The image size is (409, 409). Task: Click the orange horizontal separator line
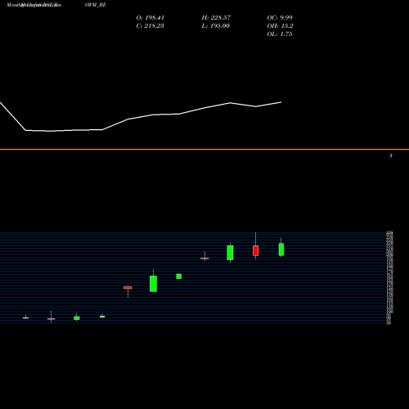coord(204,149)
